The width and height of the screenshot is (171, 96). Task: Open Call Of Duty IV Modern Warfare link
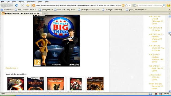coord(156,38)
